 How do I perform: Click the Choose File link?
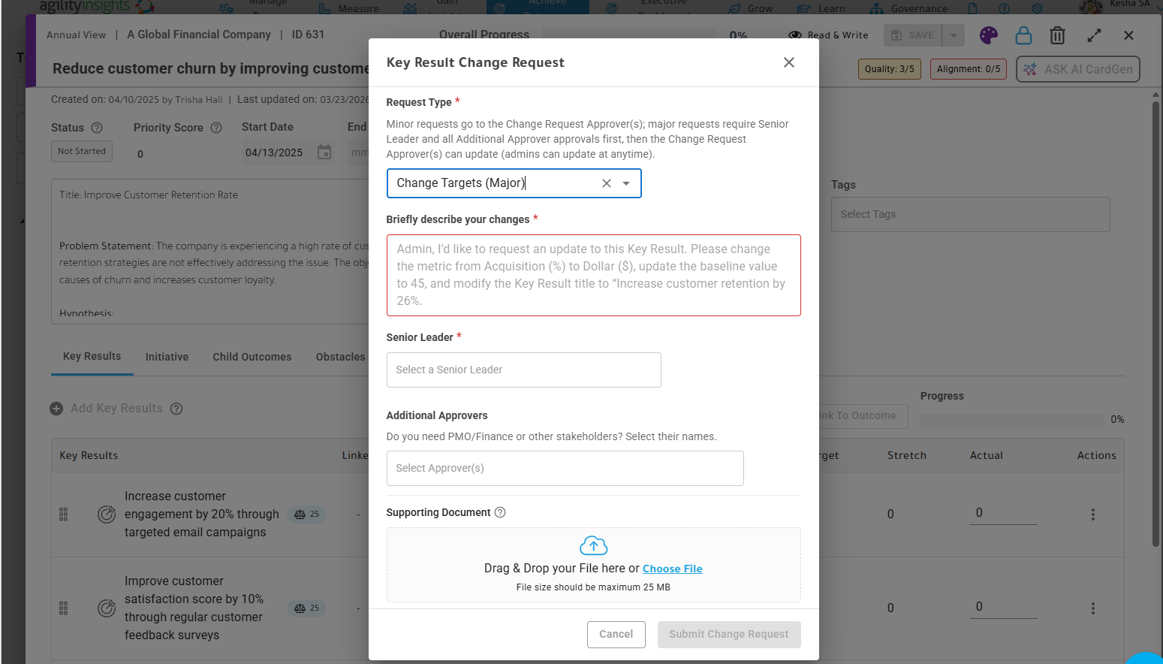pos(672,569)
